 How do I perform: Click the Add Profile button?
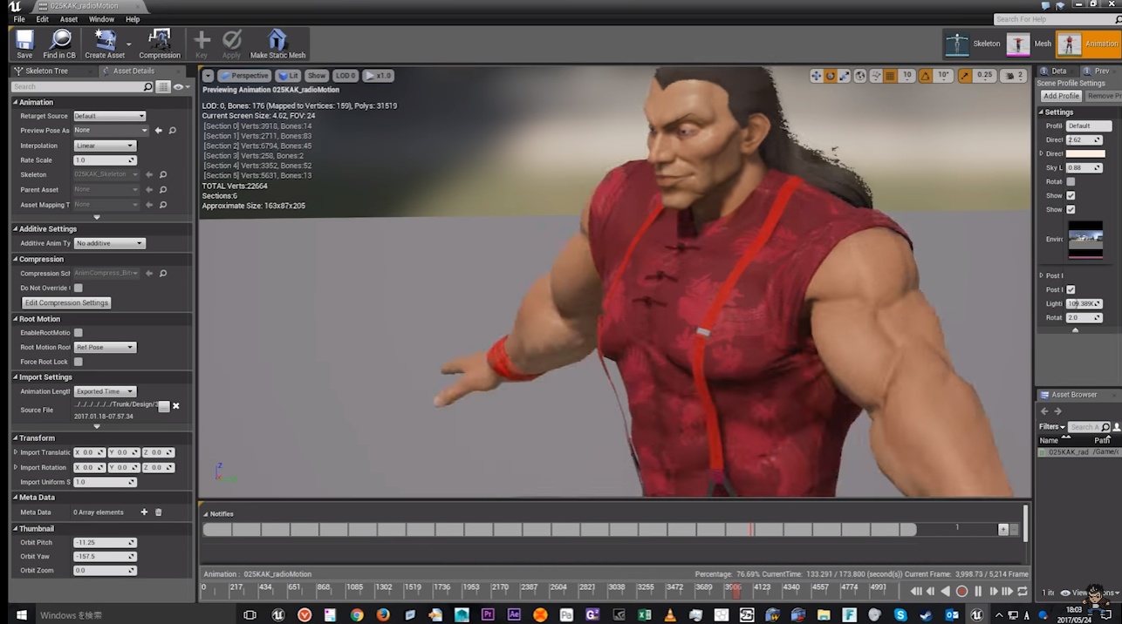1061,96
